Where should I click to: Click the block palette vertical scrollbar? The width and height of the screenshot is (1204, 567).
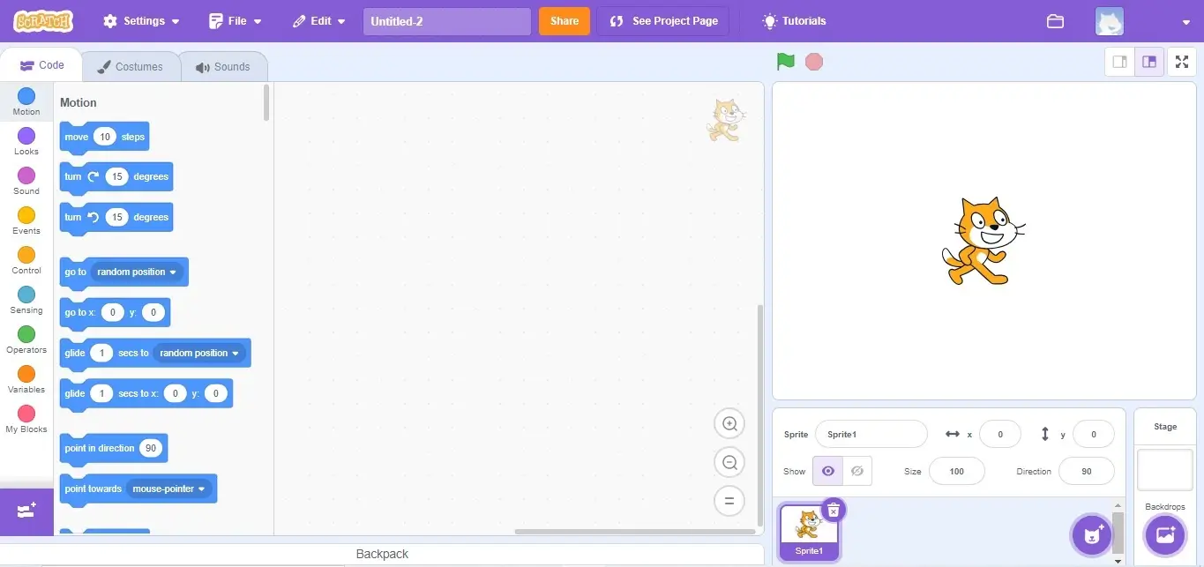pos(266,102)
